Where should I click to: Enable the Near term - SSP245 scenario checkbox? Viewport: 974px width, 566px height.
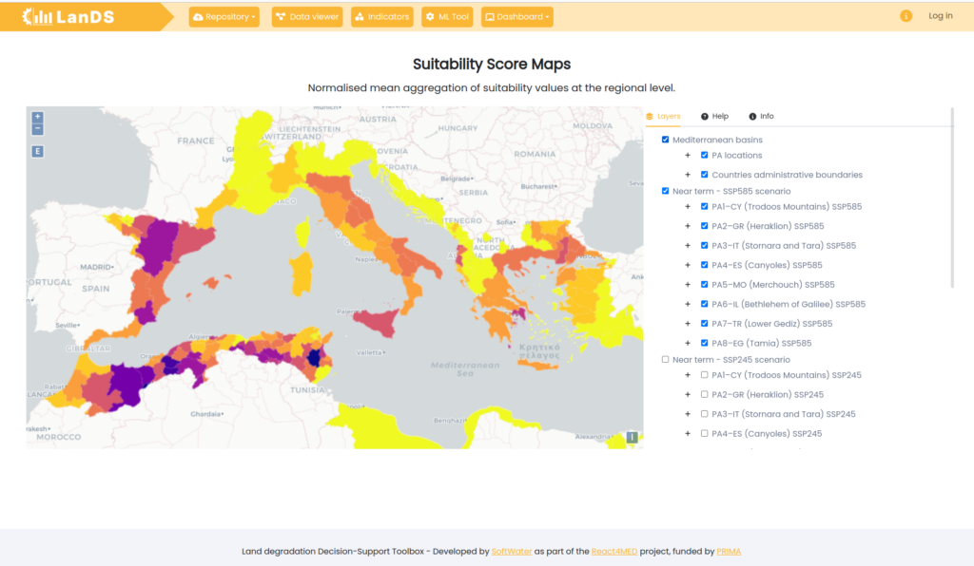[x=665, y=360]
